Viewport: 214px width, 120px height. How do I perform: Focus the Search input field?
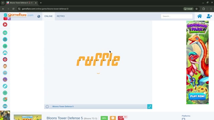click(177, 16)
